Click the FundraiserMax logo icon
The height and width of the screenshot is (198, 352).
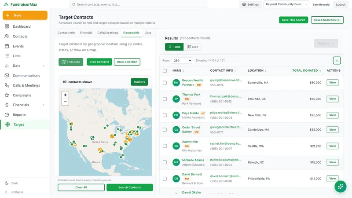[6, 4]
